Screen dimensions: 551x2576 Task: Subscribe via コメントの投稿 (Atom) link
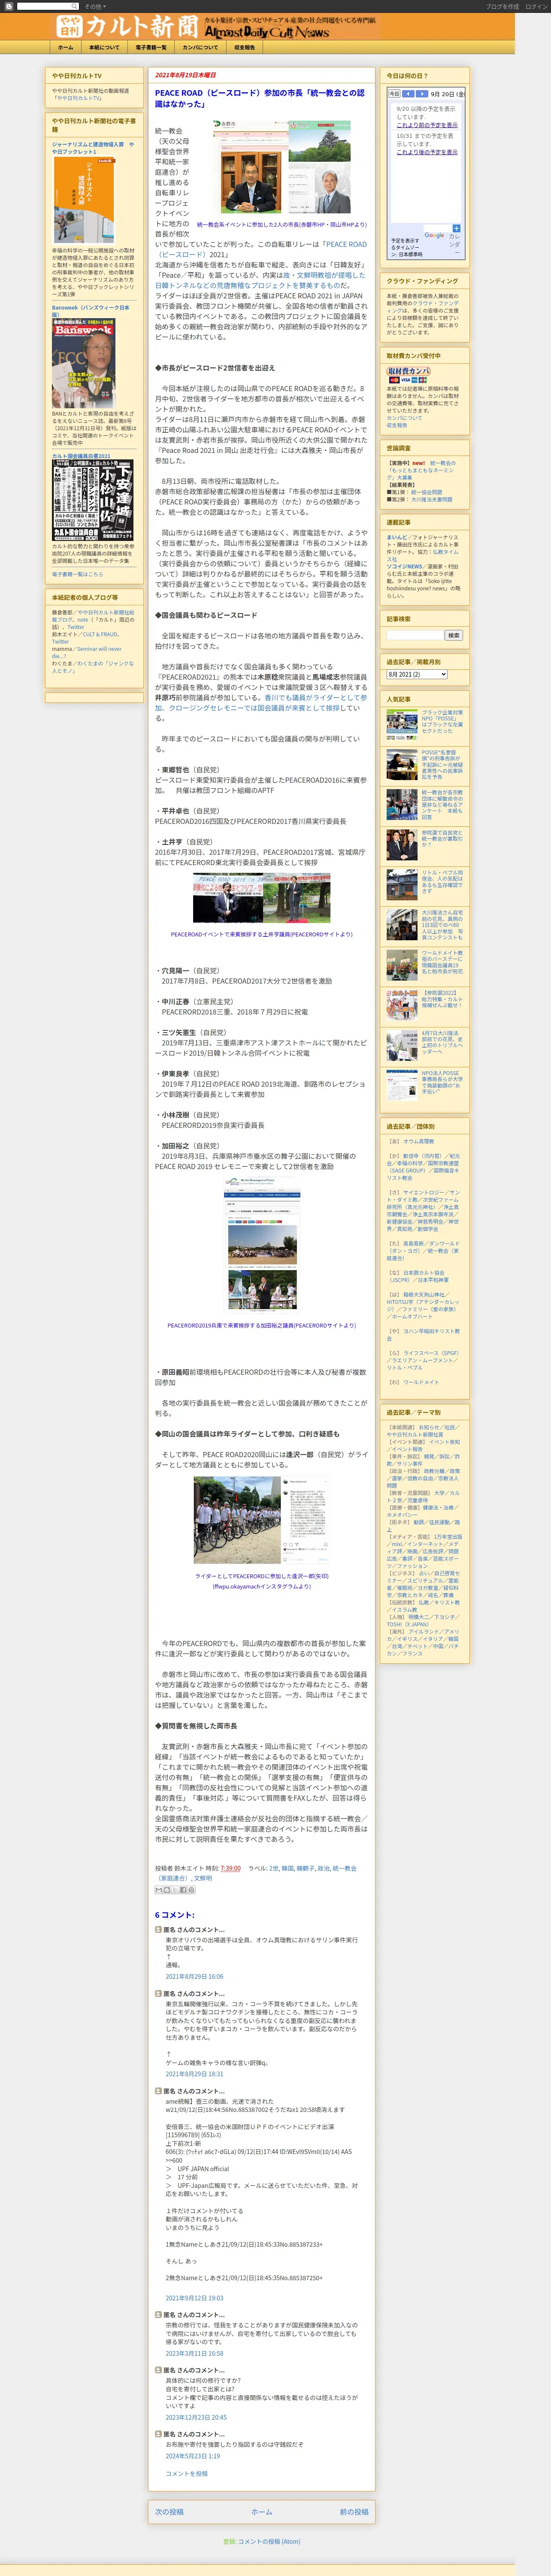coord(268,2540)
